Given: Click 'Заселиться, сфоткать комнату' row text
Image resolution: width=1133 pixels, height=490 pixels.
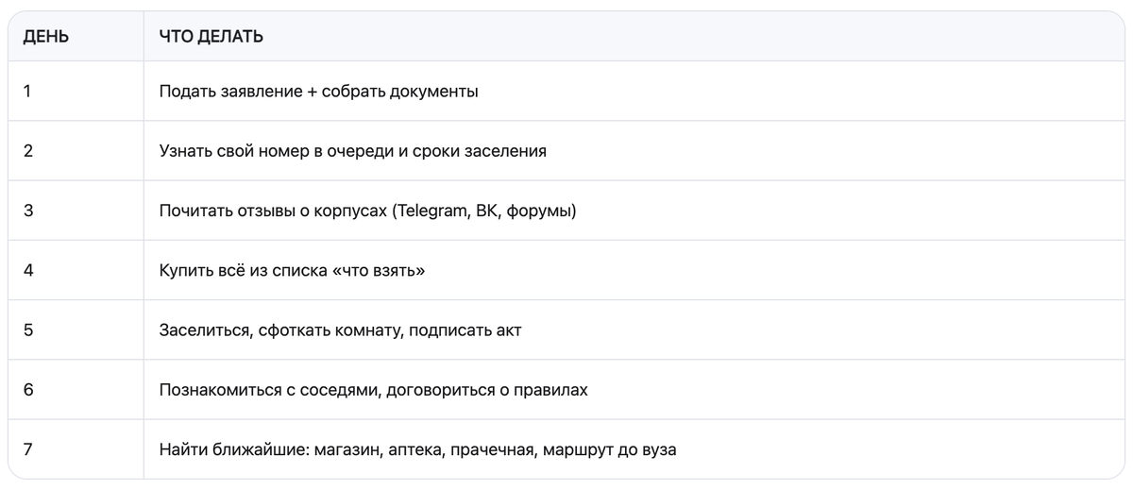Looking at the screenshot, I should [340, 330].
